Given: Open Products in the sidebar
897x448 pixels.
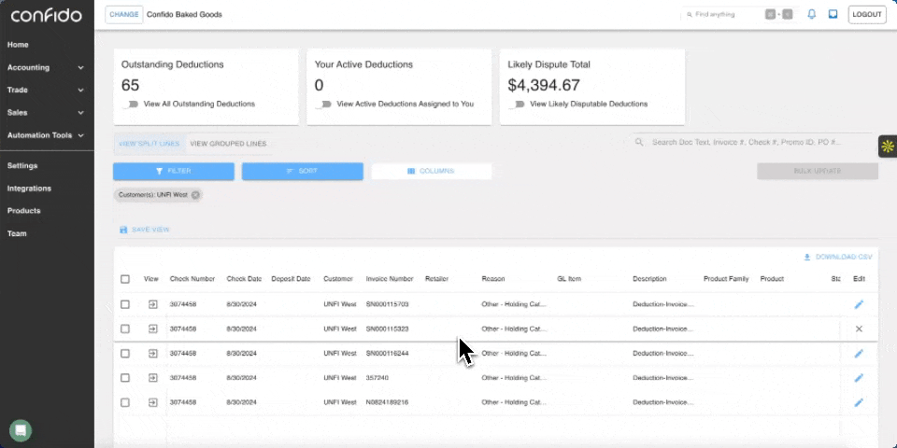Looking at the screenshot, I should tap(23, 211).
